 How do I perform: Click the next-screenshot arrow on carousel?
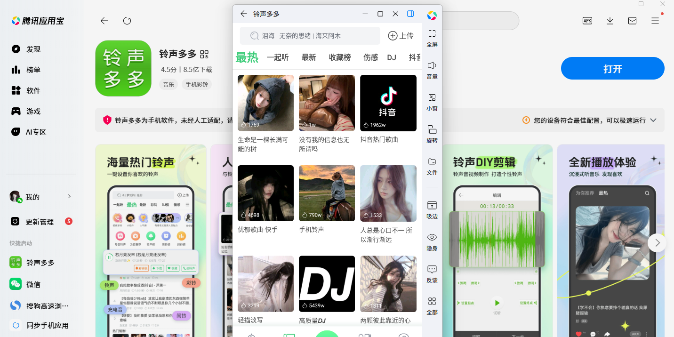click(x=657, y=243)
